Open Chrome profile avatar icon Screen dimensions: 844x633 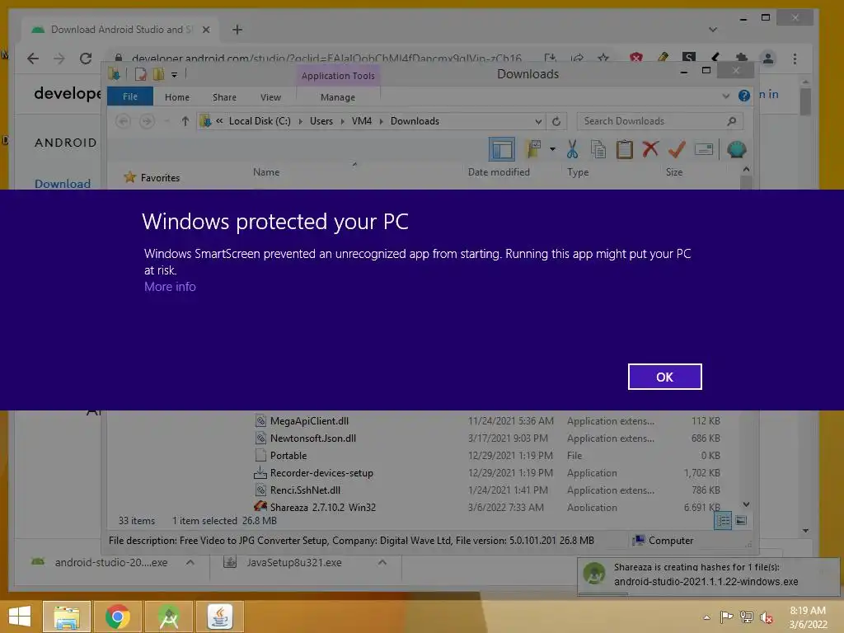(768, 59)
